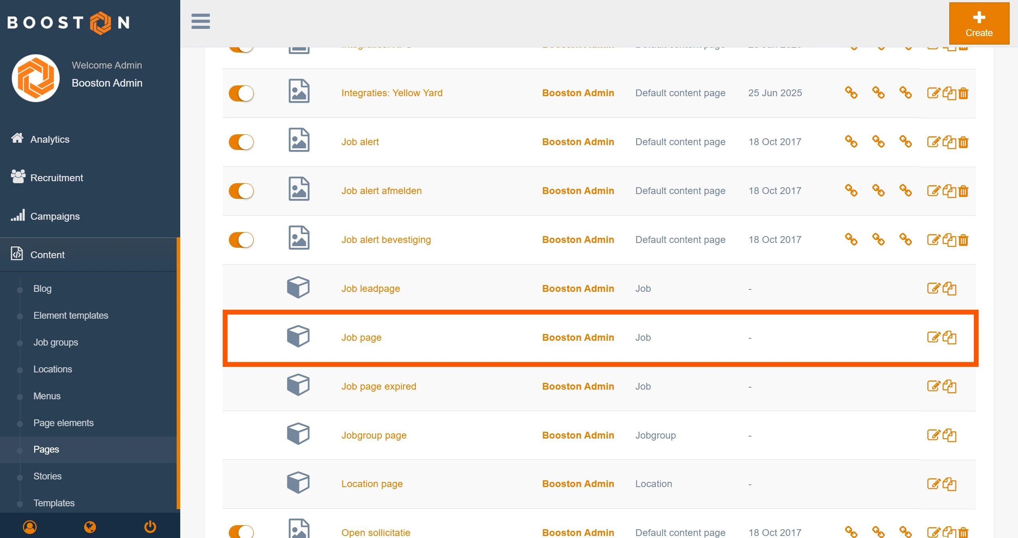Click the Job alert page image thumbnail

[299, 140]
